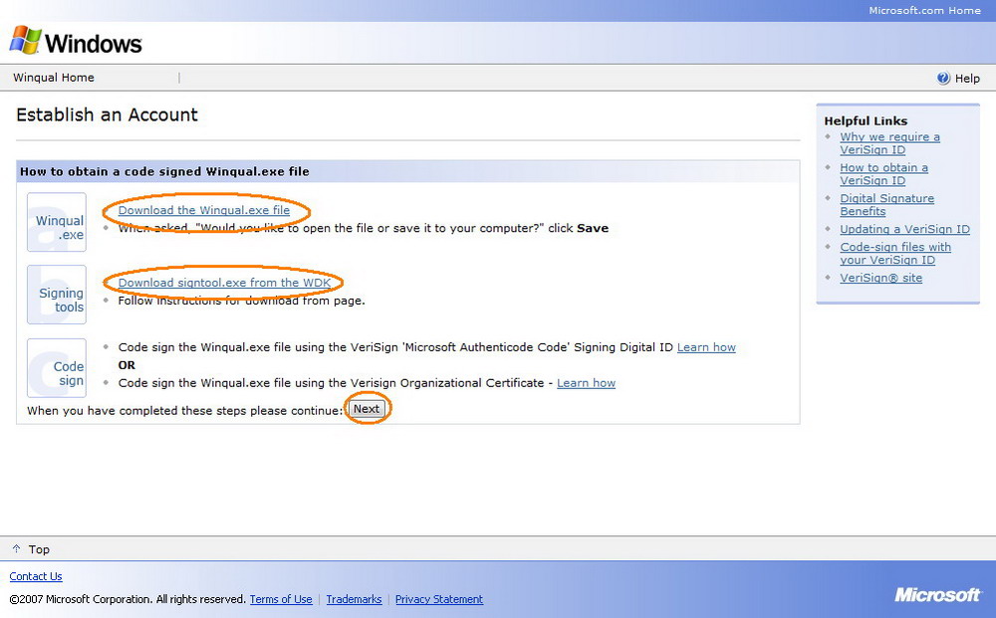Click the ©2007 Microsoft Corporation copyright text
This screenshot has width=996, height=618.
[127, 599]
